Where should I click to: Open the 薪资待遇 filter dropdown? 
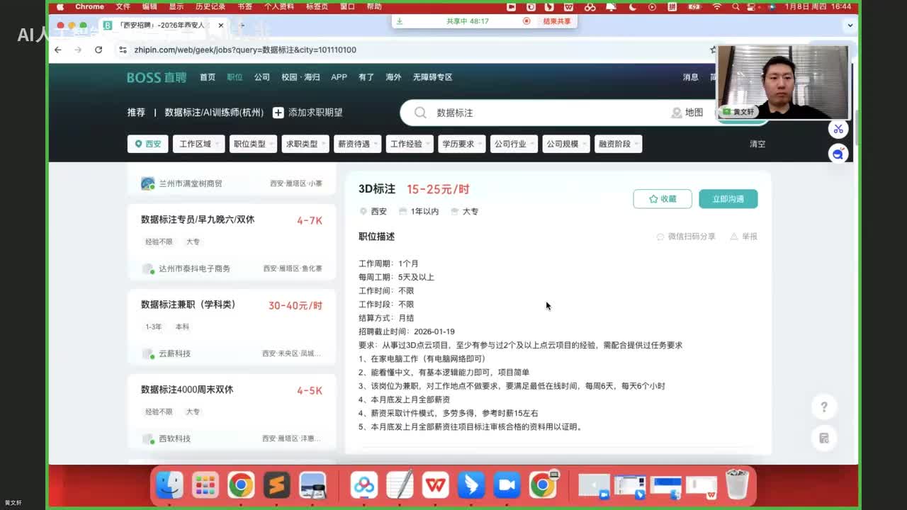click(357, 144)
